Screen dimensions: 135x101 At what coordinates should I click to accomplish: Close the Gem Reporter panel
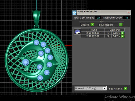click(129, 12)
